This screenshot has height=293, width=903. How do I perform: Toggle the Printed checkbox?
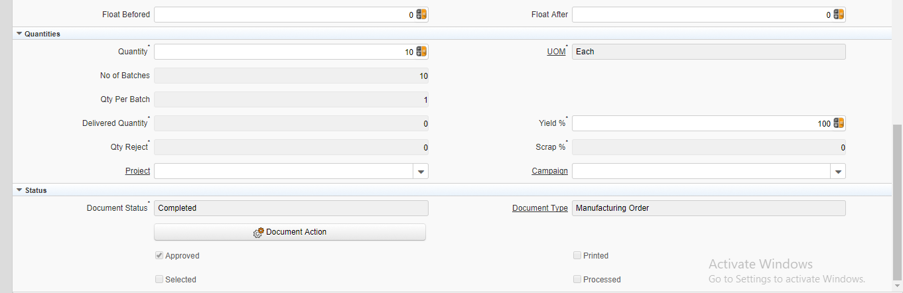tap(577, 256)
